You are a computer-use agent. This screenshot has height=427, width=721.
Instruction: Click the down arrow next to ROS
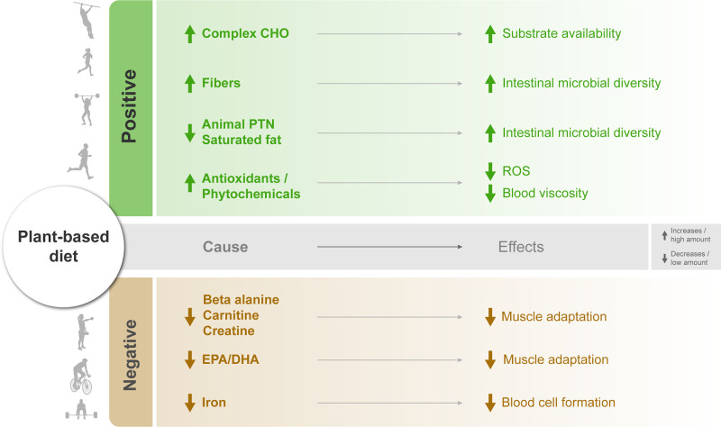pyautogui.click(x=490, y=171)
